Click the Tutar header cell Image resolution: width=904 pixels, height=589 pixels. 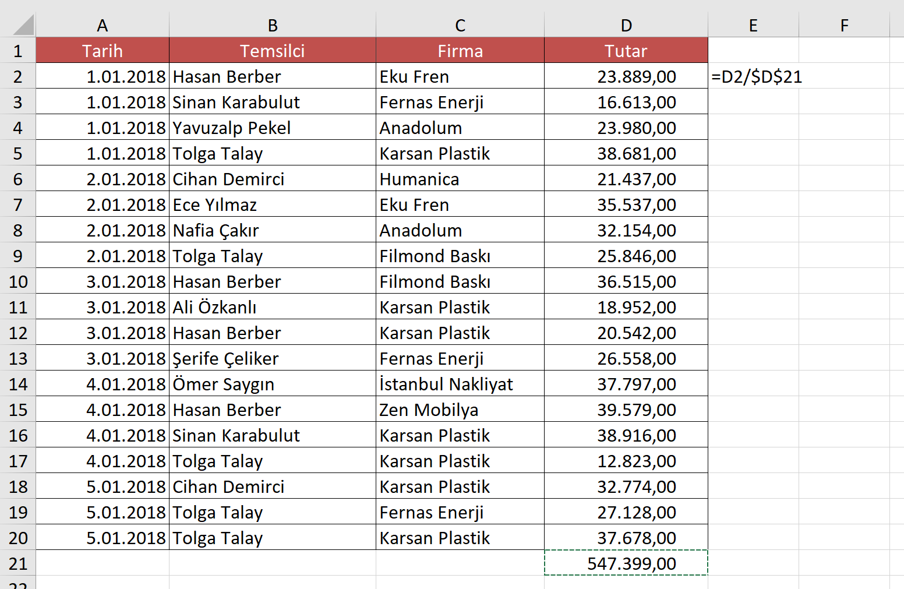(626, 51)
